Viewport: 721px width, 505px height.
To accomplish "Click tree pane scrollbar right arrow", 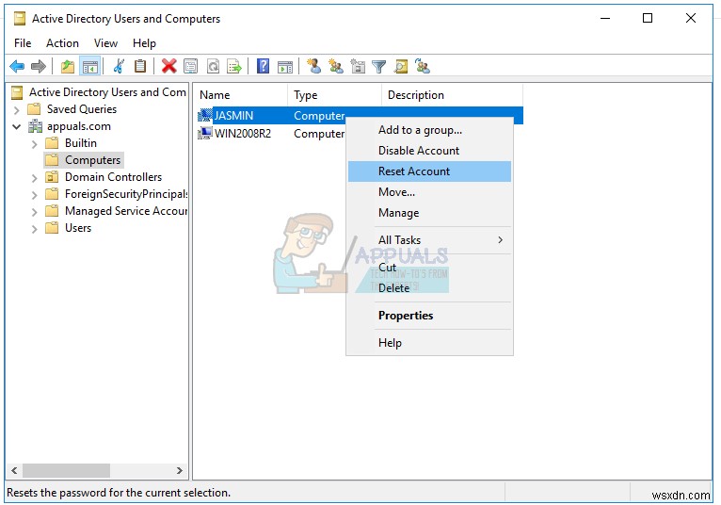I will [180, 470].
